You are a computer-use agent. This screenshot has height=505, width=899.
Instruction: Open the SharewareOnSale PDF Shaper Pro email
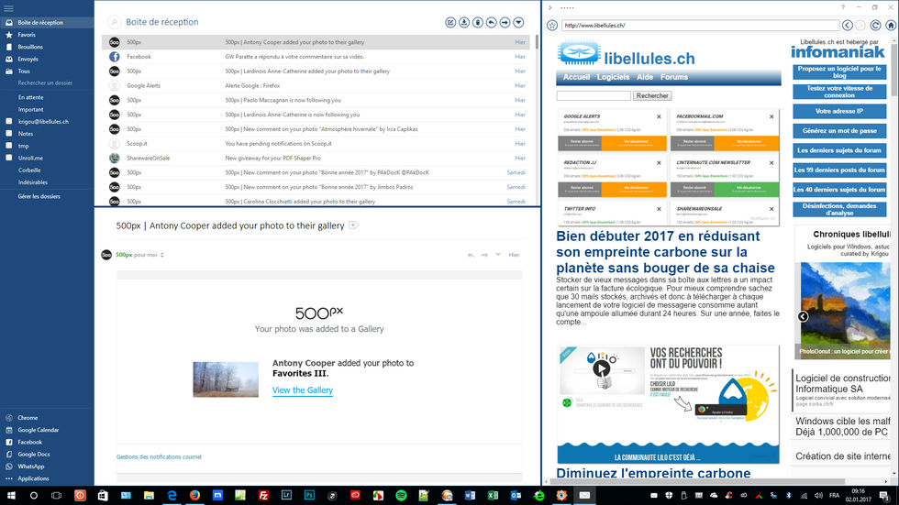tap(316, 158)
